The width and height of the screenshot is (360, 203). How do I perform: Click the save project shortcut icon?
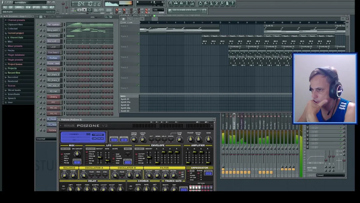coord(206,3)
